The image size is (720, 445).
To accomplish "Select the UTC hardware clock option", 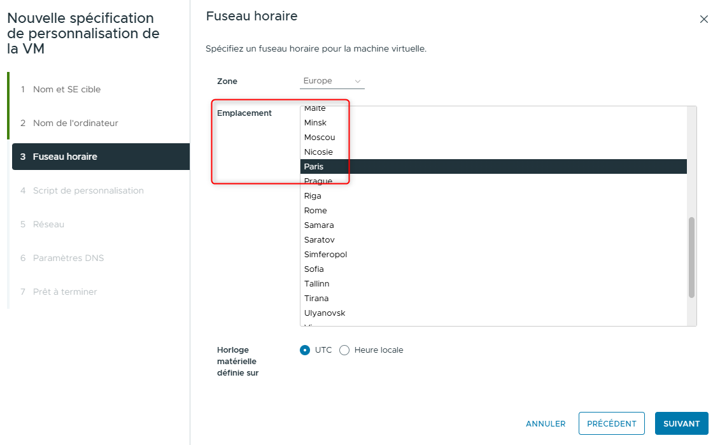I will pos(306,350).
